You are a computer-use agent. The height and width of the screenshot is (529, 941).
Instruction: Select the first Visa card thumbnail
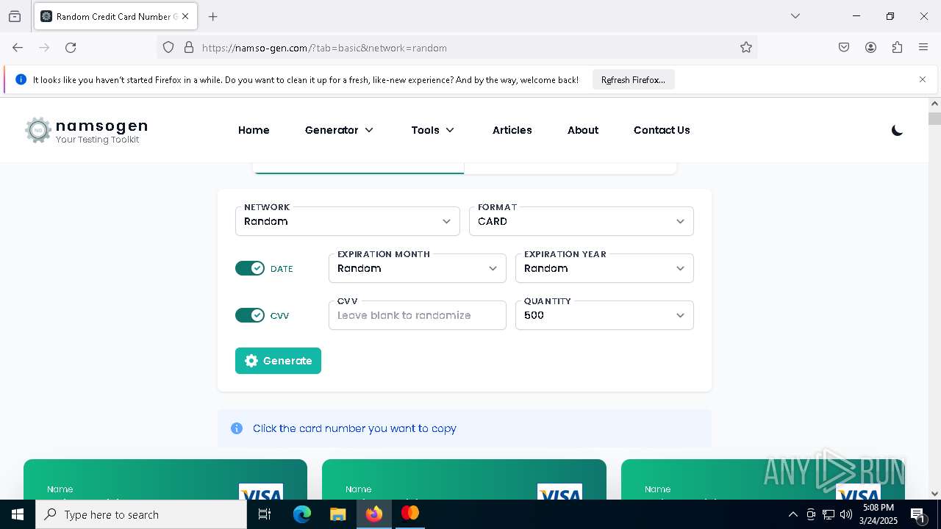[165, 480]
